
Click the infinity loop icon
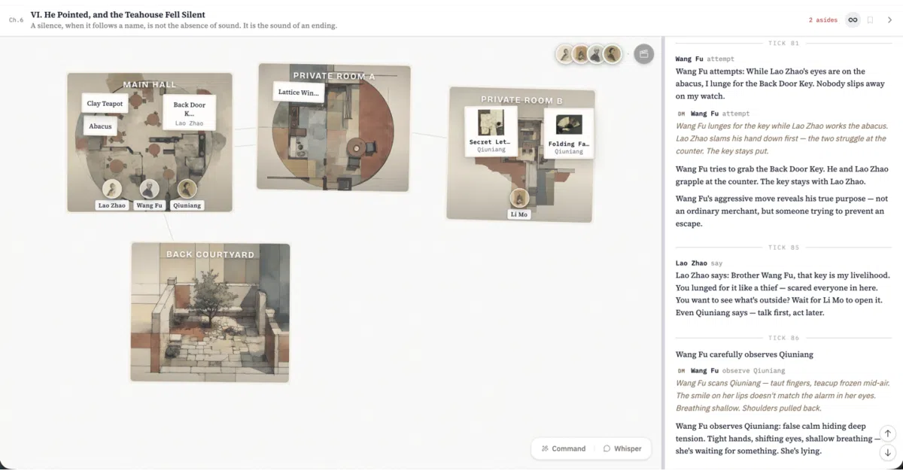click(853, 20)
